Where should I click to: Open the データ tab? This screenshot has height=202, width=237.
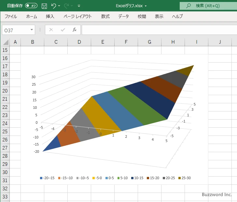click(123, 16)
